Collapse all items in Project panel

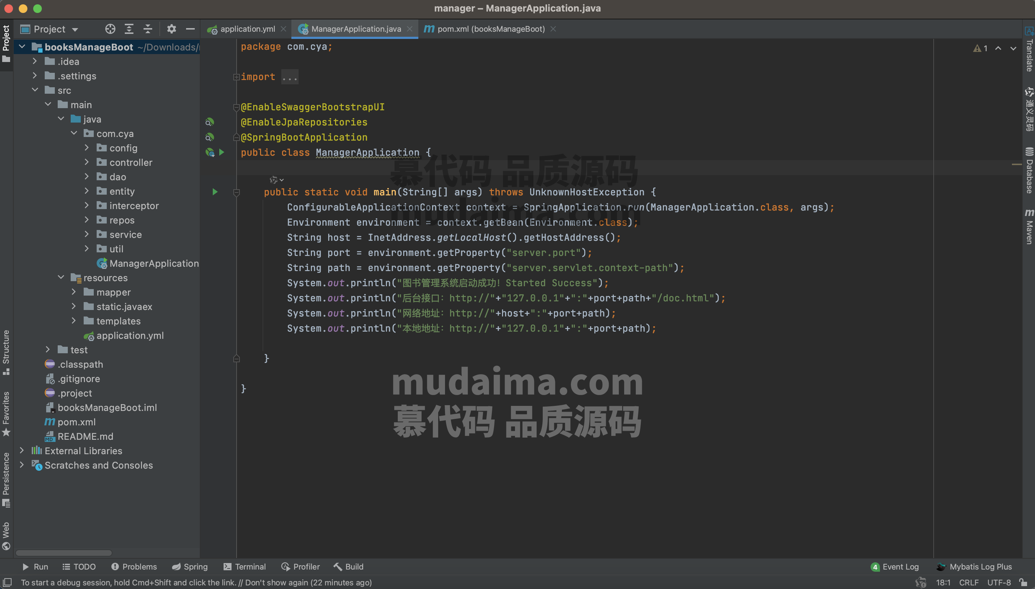[x=148, y=29]
